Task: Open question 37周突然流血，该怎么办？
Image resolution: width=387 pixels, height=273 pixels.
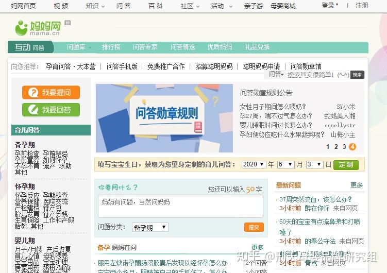Action: click(315, 199)
